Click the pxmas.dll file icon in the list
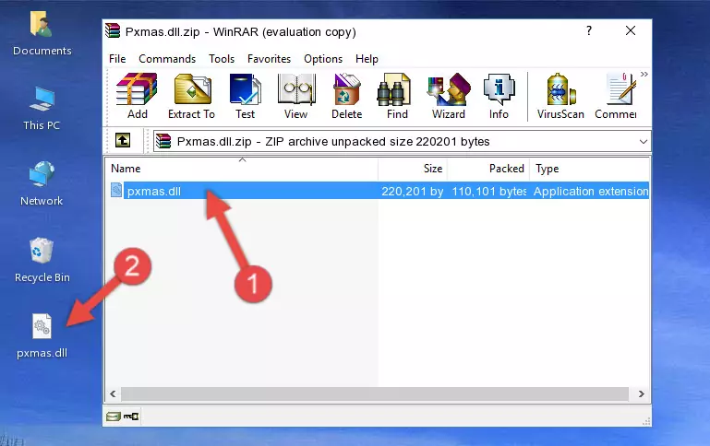The height and width of the screenshot is (446, 710). pos(116,190)
